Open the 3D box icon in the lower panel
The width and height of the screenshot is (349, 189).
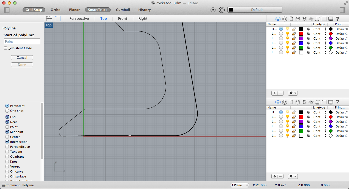[298, 102]
